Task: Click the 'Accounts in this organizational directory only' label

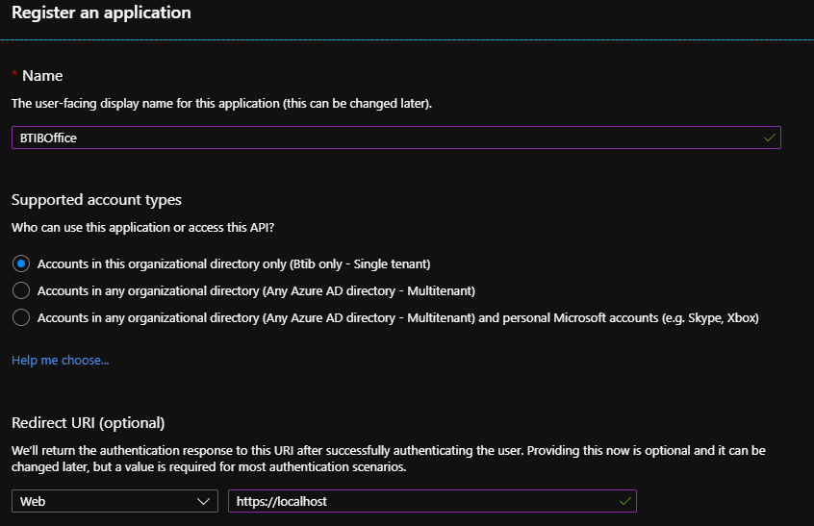Action: pos(234,263)
